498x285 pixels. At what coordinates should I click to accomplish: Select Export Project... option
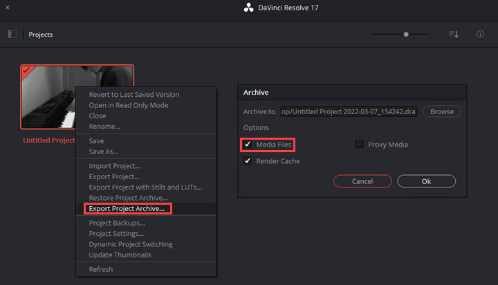[114, 176]
